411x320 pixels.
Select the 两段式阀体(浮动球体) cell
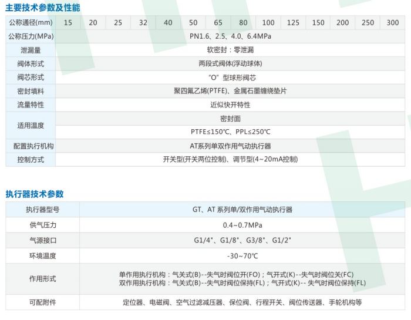pos(230,63)
